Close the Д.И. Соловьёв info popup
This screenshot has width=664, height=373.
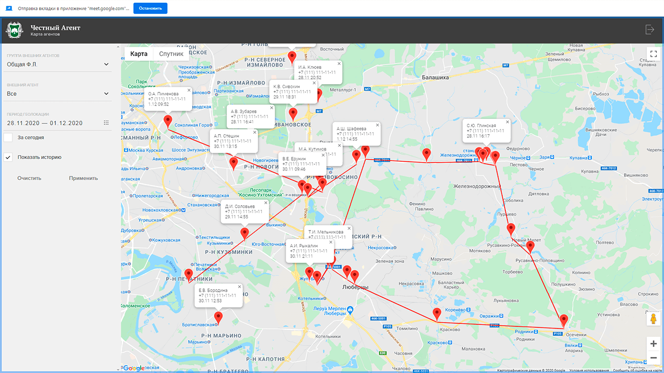pyautogui.click(x=266, y=203)
